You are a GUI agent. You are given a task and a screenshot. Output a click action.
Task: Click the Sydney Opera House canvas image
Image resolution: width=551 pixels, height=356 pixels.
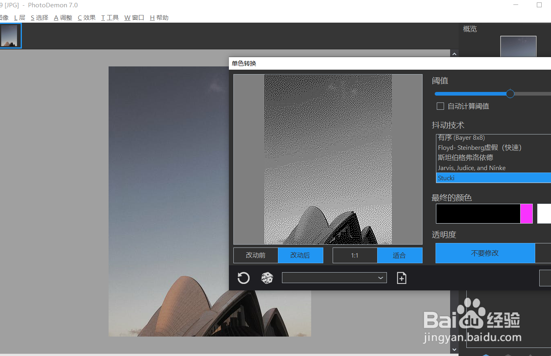(x=209, y=201)
